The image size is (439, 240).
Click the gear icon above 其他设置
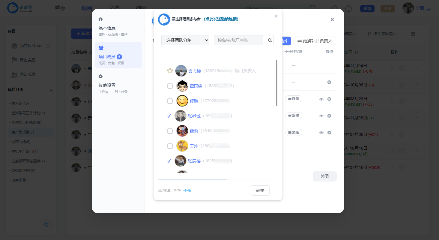point(101,76)
